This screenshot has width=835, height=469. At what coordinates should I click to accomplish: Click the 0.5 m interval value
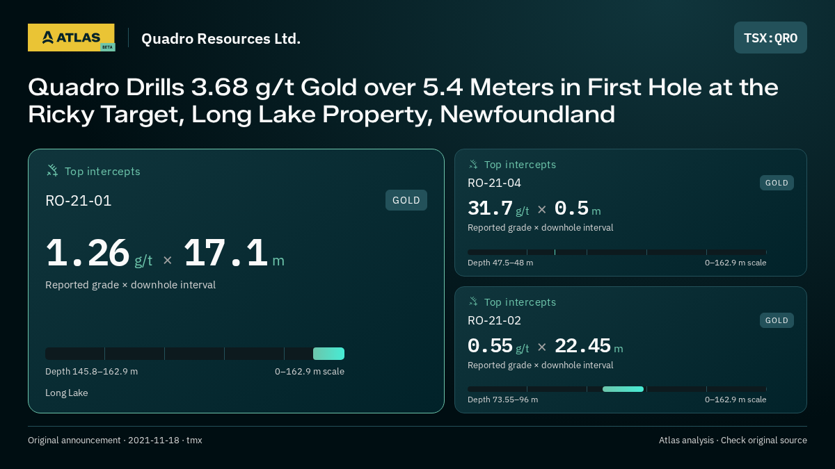pos(578,208)
